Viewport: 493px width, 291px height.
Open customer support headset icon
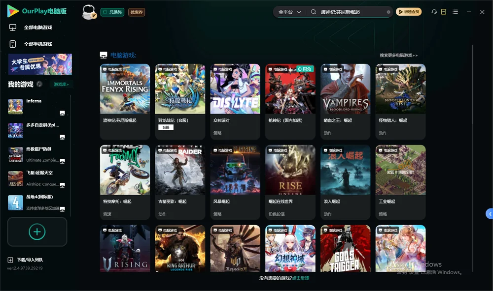[434, 12]
